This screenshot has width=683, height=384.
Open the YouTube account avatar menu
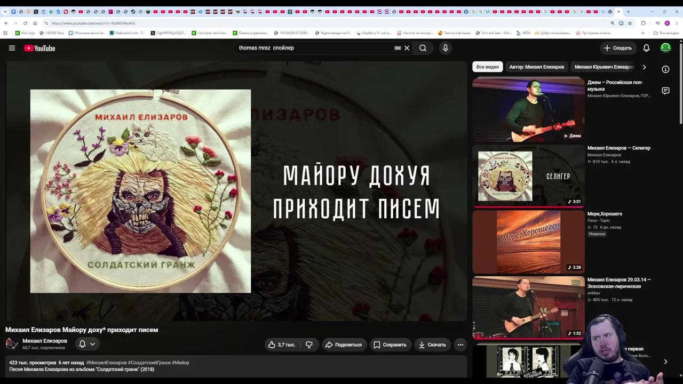(665, 48)
